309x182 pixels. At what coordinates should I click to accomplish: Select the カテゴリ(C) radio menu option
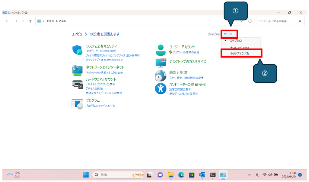[x=236, y=41]
